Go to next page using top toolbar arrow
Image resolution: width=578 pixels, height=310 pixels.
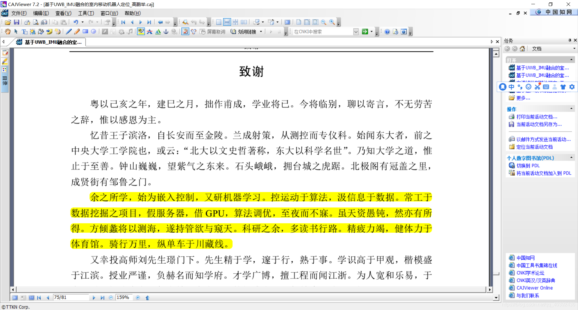(x=141, y=22)
